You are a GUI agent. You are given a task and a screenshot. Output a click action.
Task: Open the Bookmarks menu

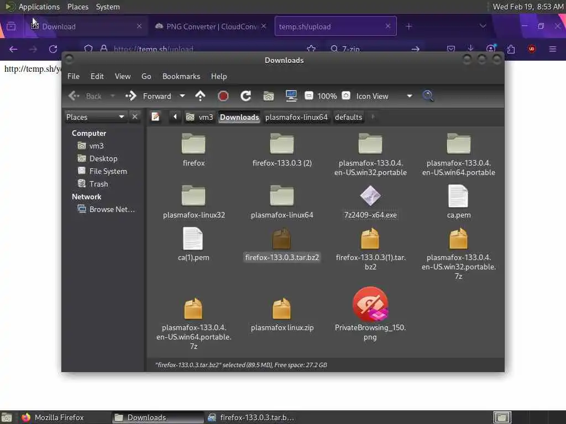[x=181, y=76]
